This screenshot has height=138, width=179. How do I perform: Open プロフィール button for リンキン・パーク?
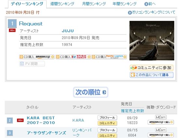coord(107,130)
